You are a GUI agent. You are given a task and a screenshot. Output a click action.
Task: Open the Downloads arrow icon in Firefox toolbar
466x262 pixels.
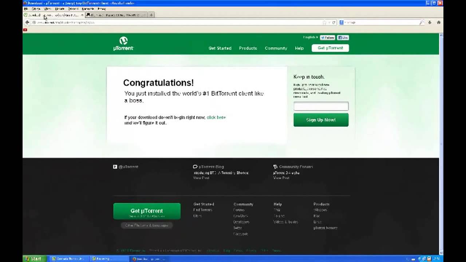point(430,22)
